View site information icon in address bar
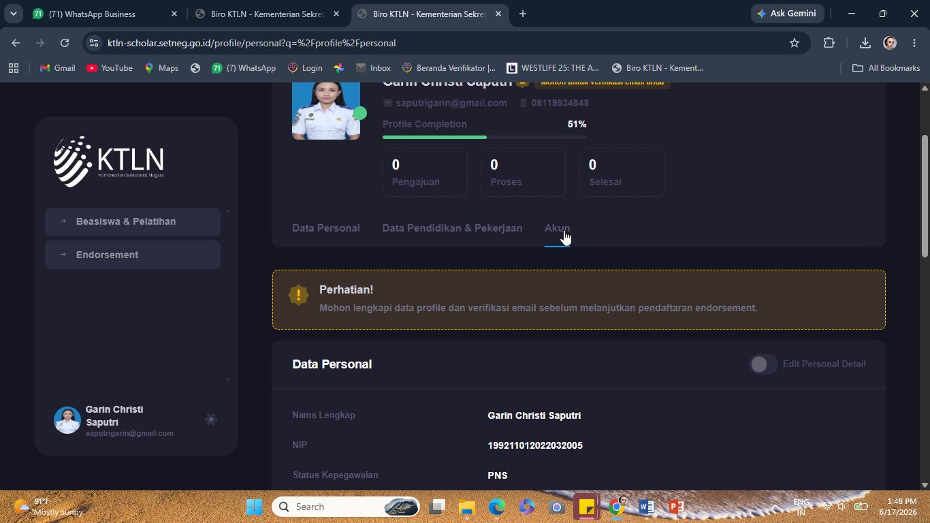930x523 pixels. pyautogui.click(x=94, y=43)
